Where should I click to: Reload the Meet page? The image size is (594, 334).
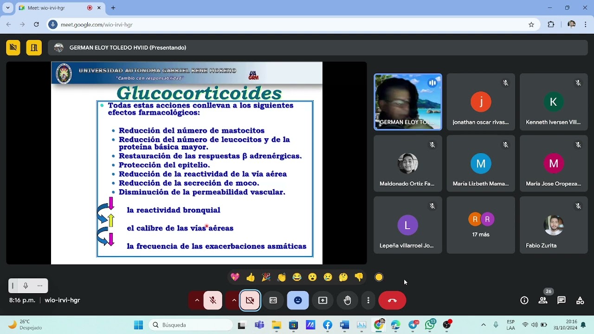click(x=36, y=25)
